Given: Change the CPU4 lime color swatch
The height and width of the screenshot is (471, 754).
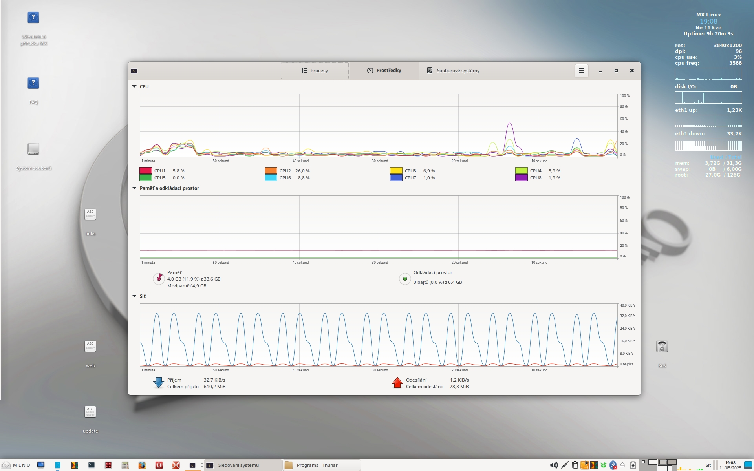Looking at the screenshot, I should pos(521,171).
